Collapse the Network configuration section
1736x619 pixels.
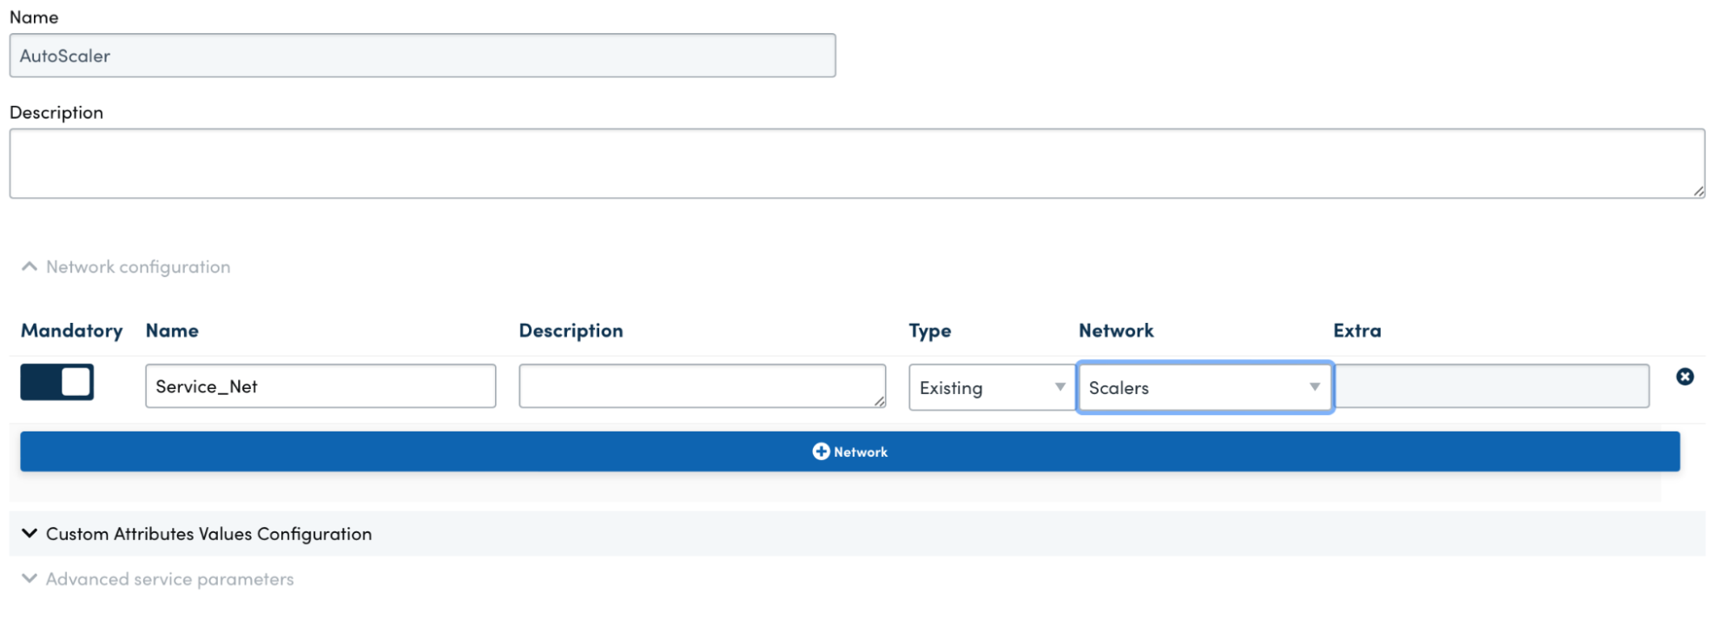30,267
